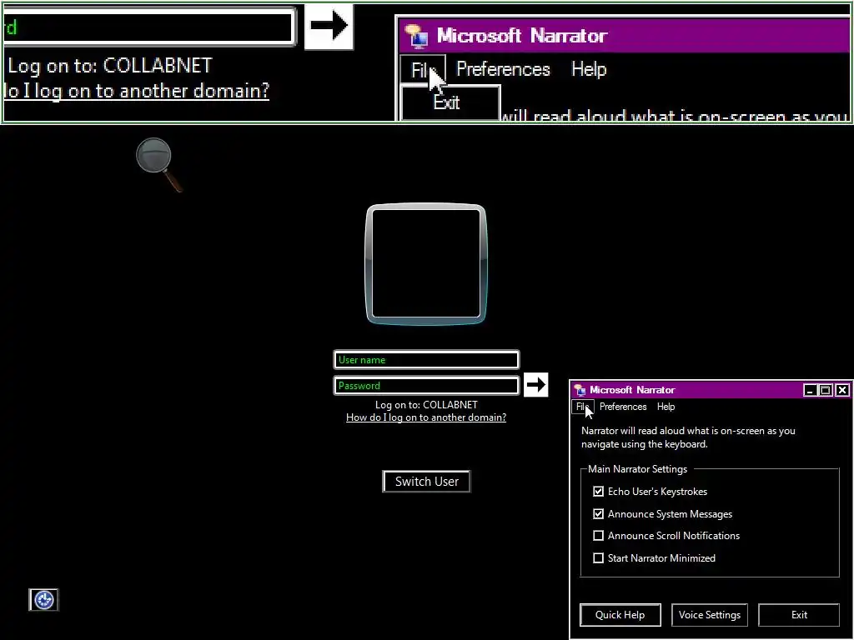
Task: Click the Narrator title bar app icon
Action: point(580,390)
